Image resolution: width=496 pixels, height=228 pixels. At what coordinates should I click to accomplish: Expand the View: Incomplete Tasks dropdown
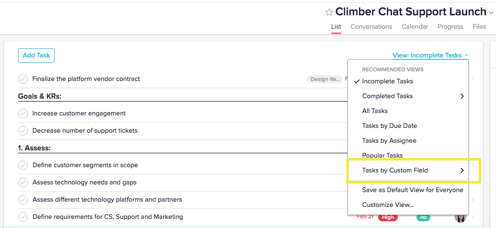(430, 56)
